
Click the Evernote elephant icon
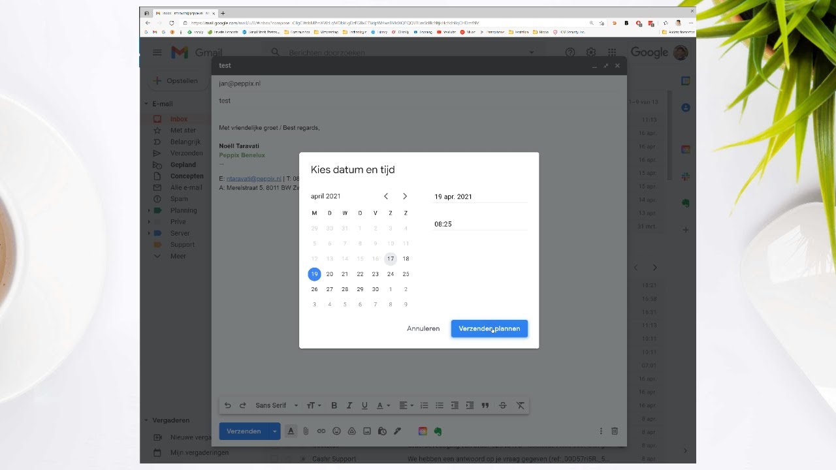438,431
